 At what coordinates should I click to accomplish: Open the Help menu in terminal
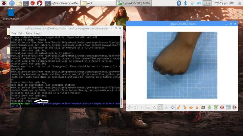click(x=37, y=33)
